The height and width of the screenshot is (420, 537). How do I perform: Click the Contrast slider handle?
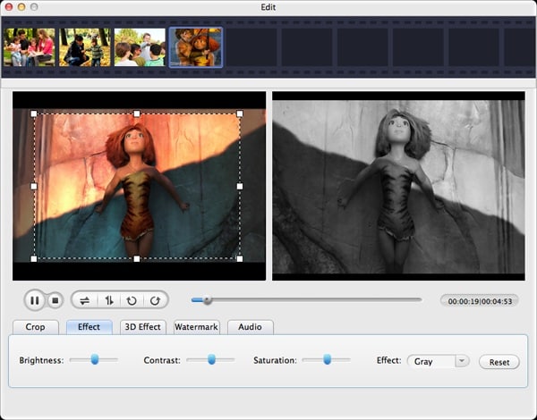[211, 359]
